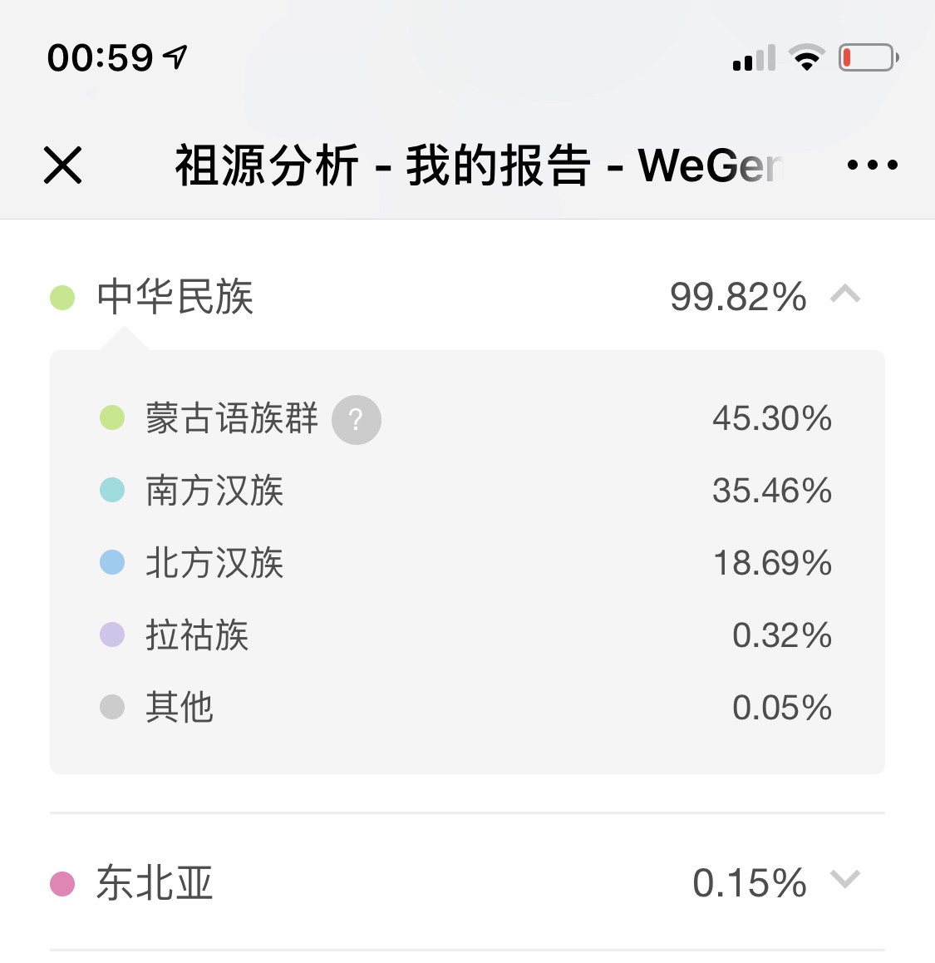Close the 祖源分析 page with X
Image resolution: width=935 pixels, height=963 pixels.
point(62,165)
